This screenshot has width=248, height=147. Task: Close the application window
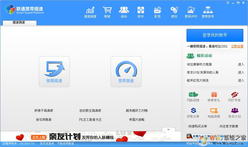pos(243,3)
